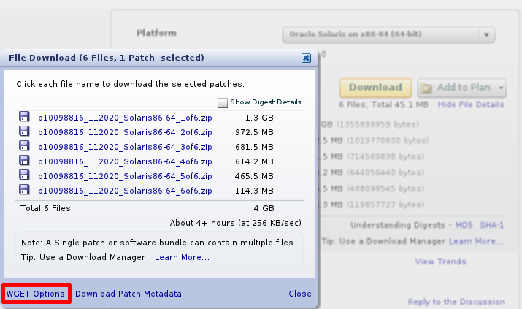
Task: Click save icon for 5of6.zip file
Action: pos(24,175)
